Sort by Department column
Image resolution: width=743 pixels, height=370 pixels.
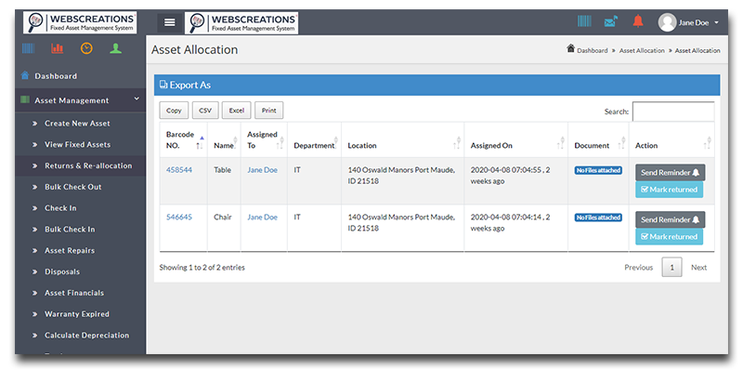(314, 140)
